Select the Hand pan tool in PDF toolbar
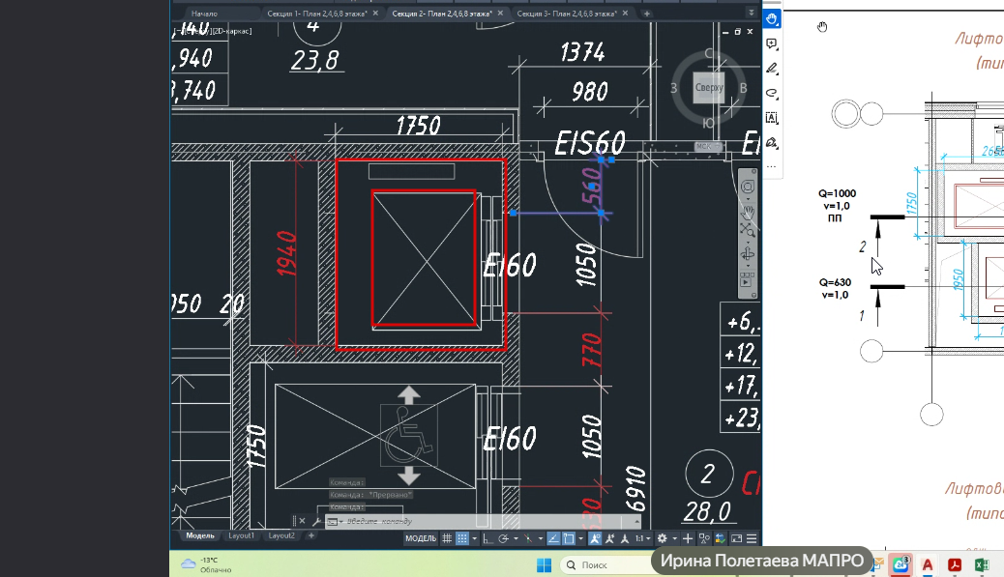Image resolution: width=1004 pixels, height=577 pixels. pos(772,19)
